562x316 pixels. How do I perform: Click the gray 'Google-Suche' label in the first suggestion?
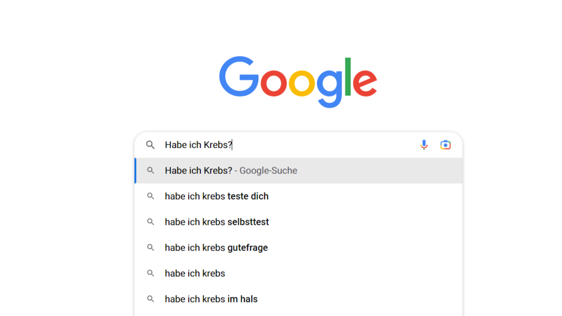pyautogui.click(x=268, y=170)
